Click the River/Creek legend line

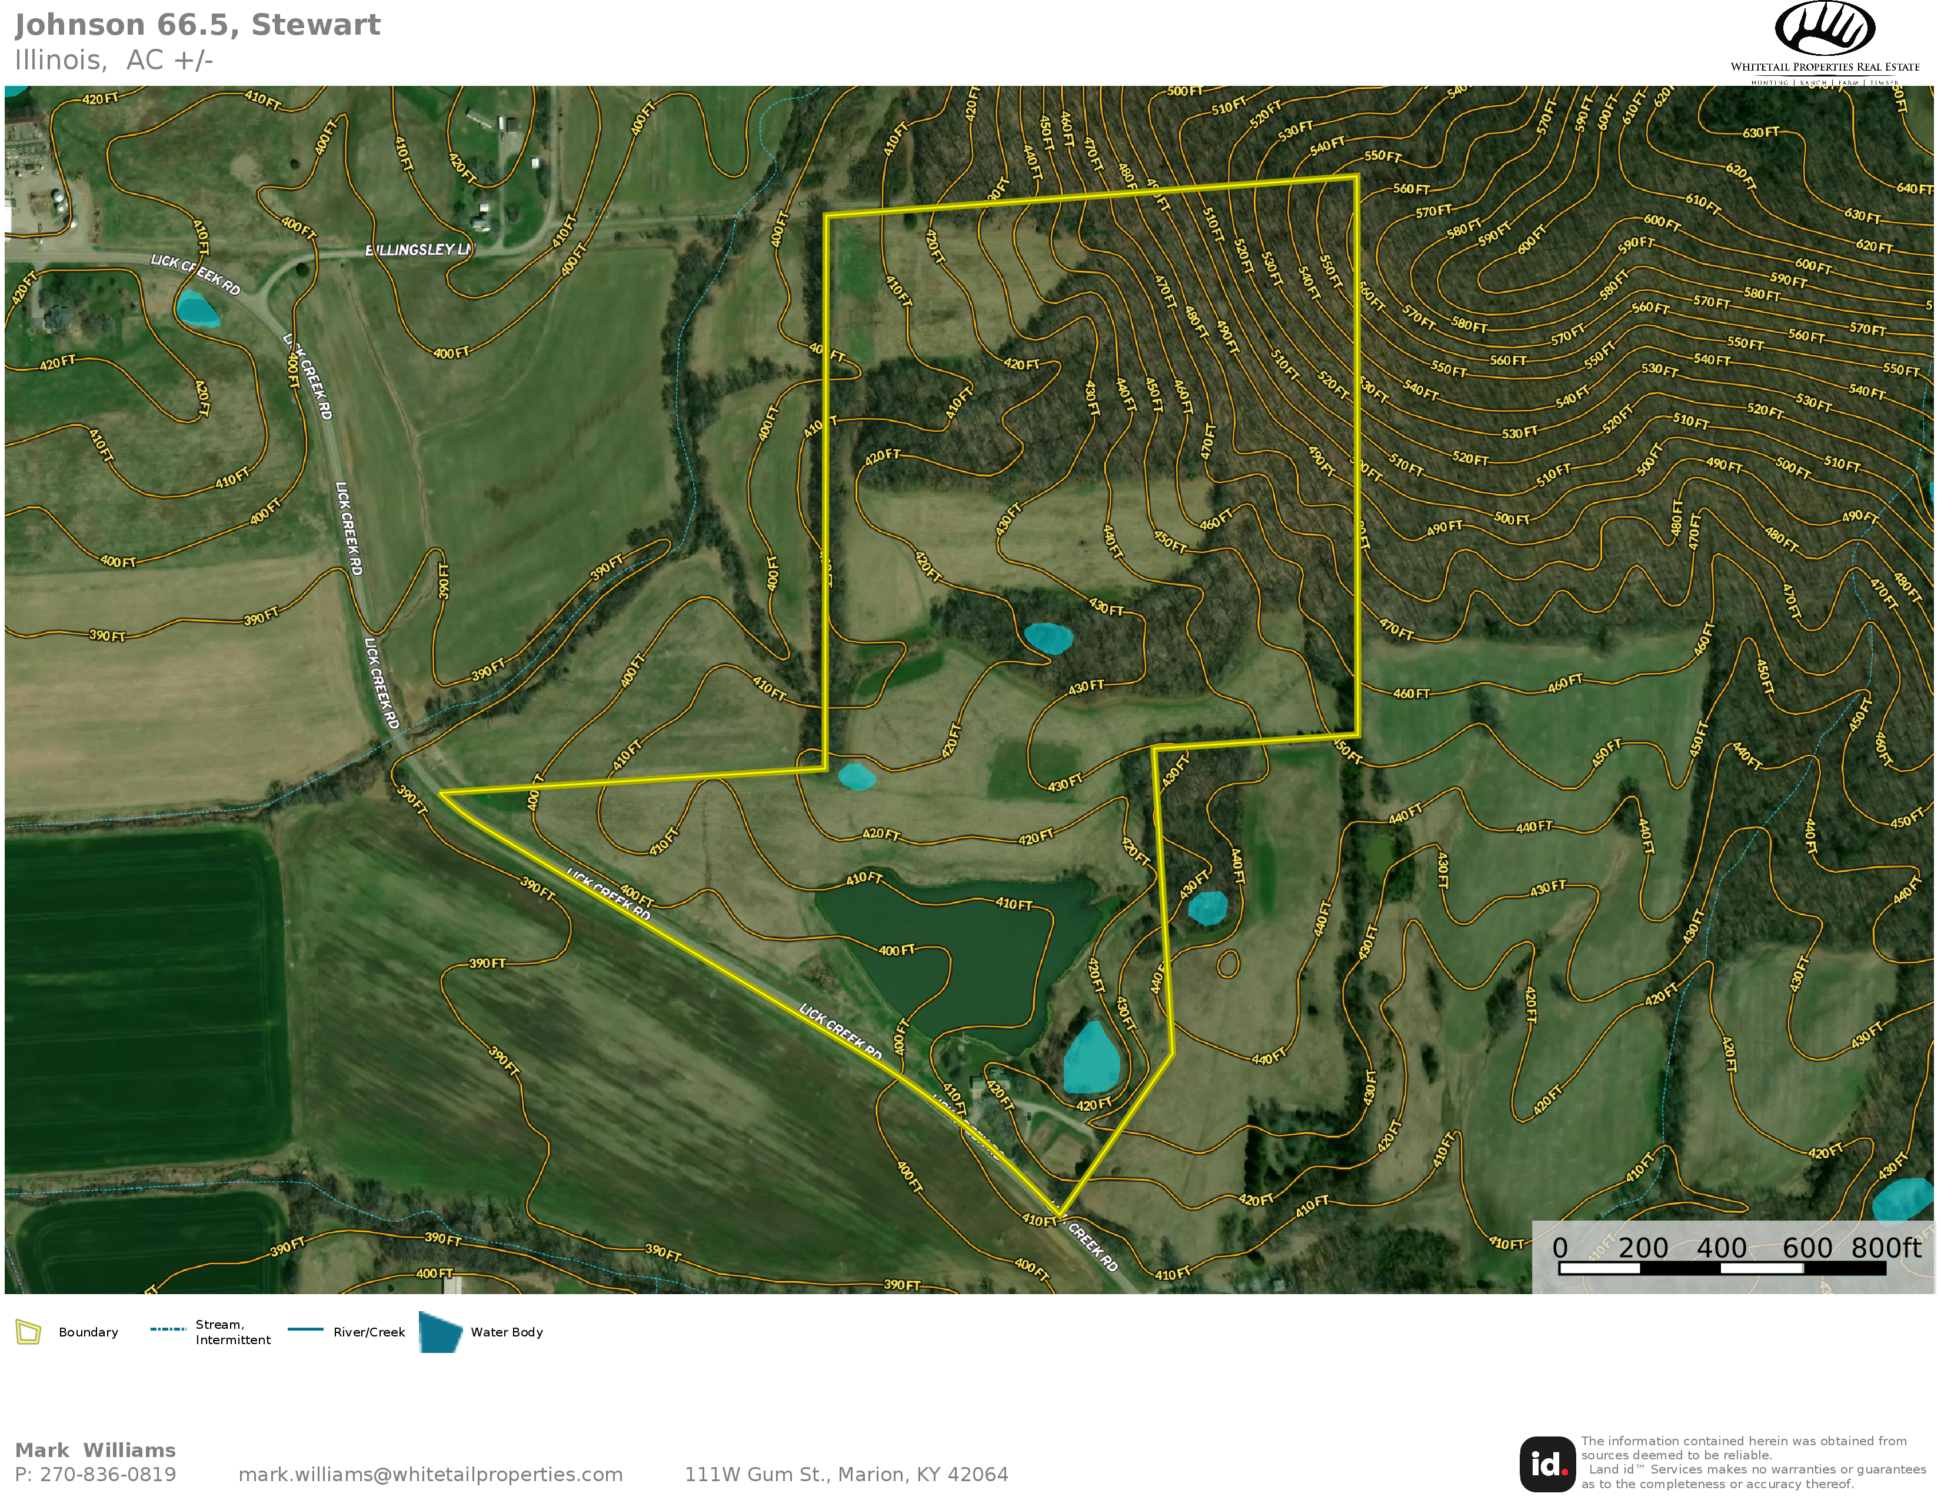305,1329
